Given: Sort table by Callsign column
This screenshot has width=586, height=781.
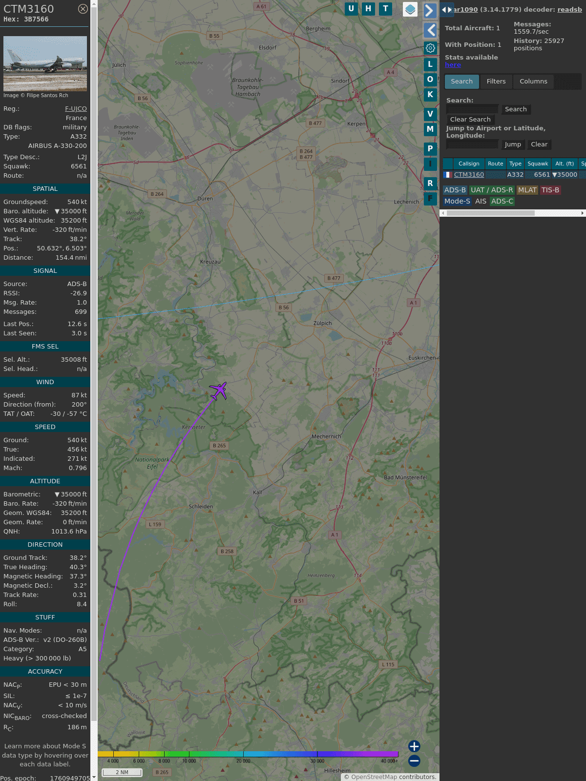Looking at the screenshot, I should [x=469, y=164].
